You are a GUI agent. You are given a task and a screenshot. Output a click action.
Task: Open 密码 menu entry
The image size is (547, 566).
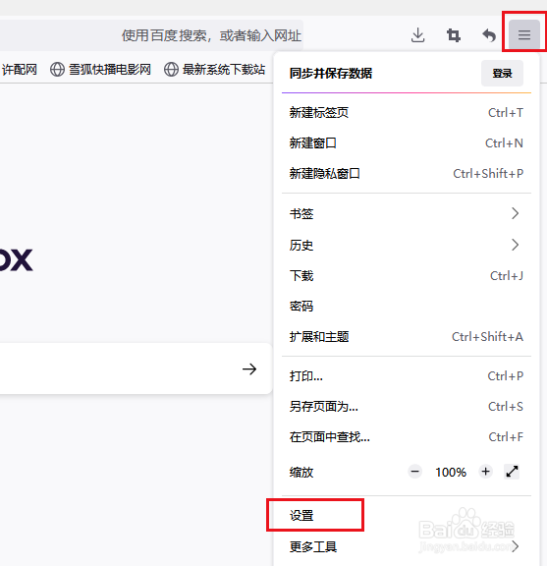coord(407,307)
